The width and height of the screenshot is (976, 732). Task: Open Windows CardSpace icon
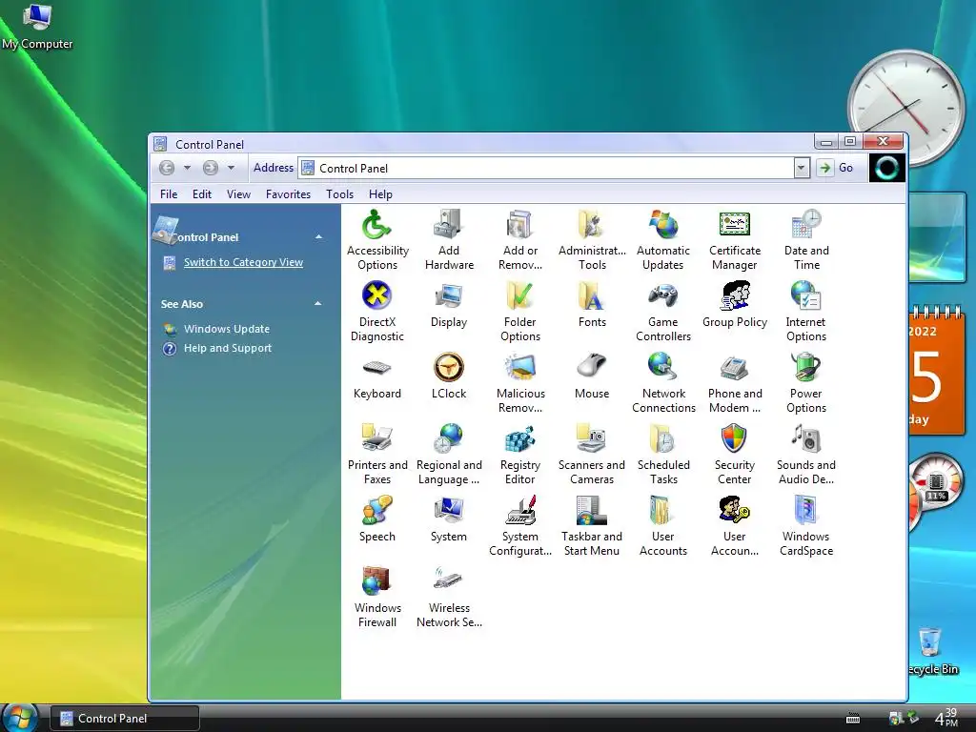806,511
